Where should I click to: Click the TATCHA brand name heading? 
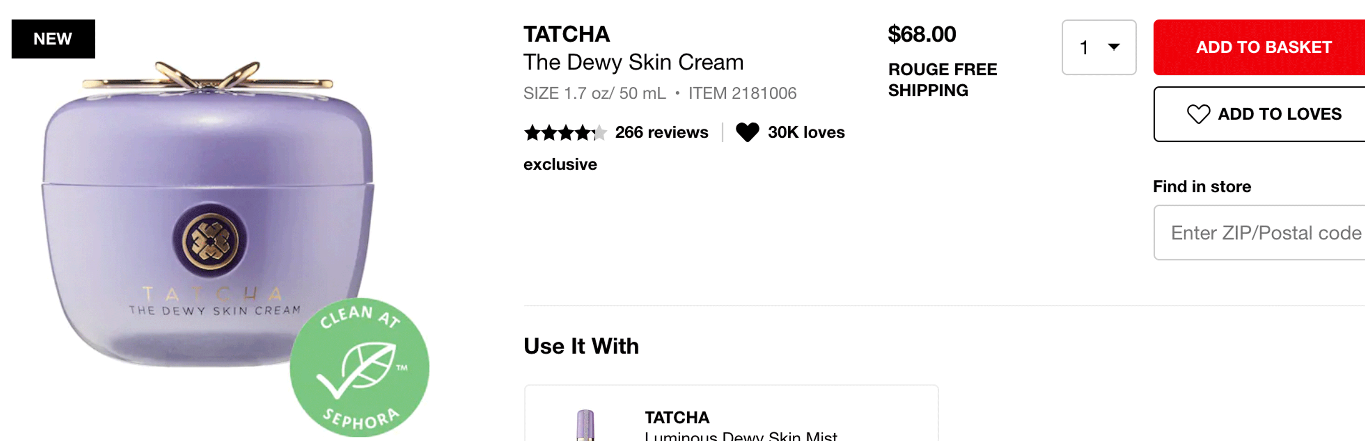click(x=566, y=34)
